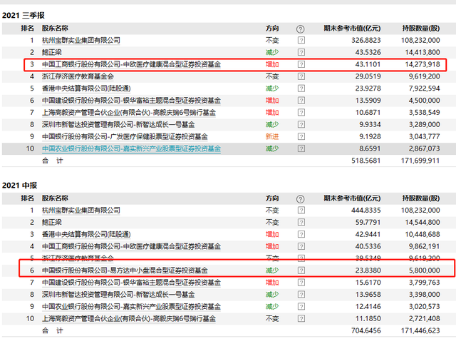Click question icon for 广发医疗保健 fund row

coord(301,136)
